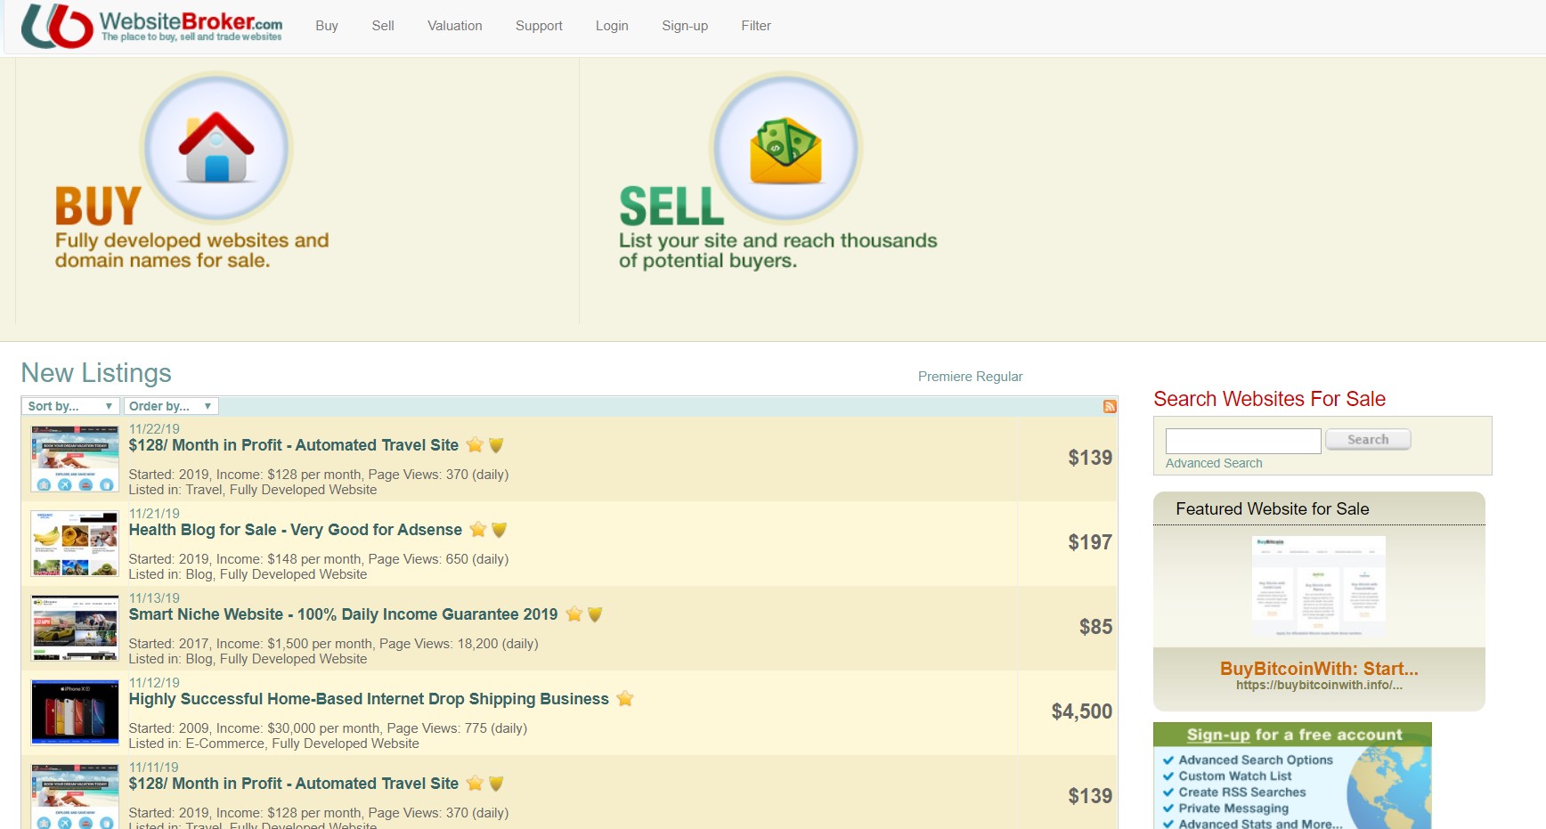Screen dimensions: 1546x829
Task: Open the Advanced Search link
Action: click(x=1213, y=463)
